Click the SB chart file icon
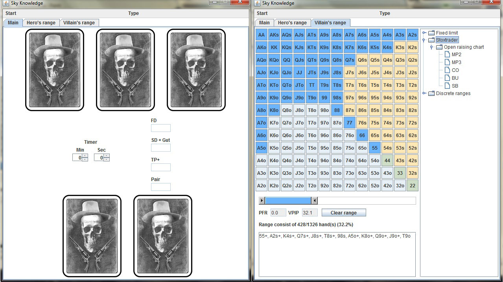503x282 pixels. point(448,86)
